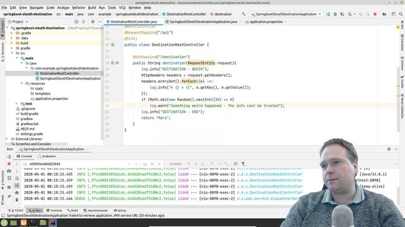Toggle Match Case in console search
Screen dimensions: 405x227
point(145,164)
